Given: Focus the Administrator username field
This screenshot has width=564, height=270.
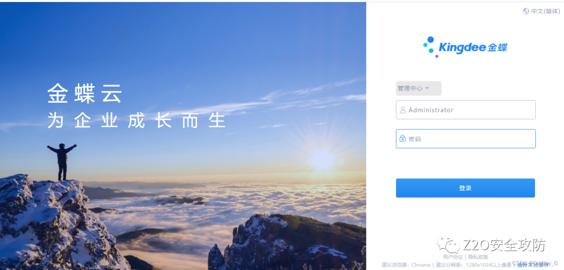Looking at the screenshot, I should coord(466,110).
